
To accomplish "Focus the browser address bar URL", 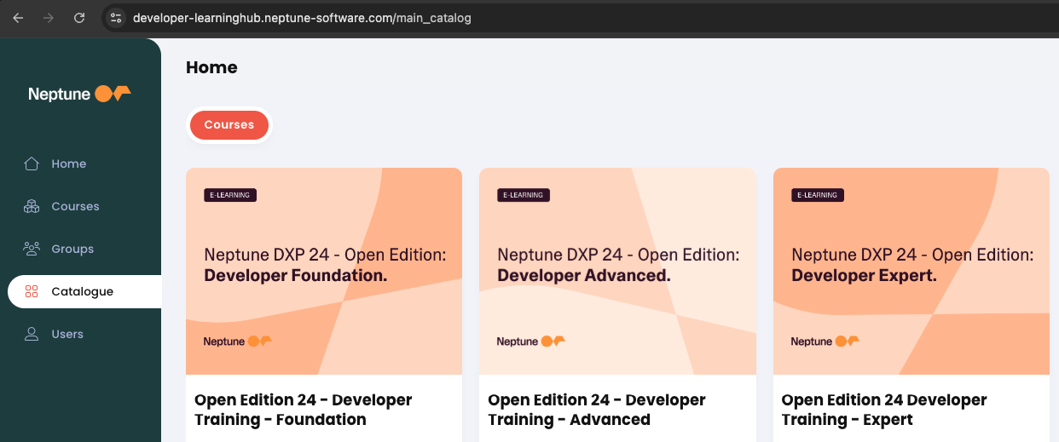I will point(302,18).
